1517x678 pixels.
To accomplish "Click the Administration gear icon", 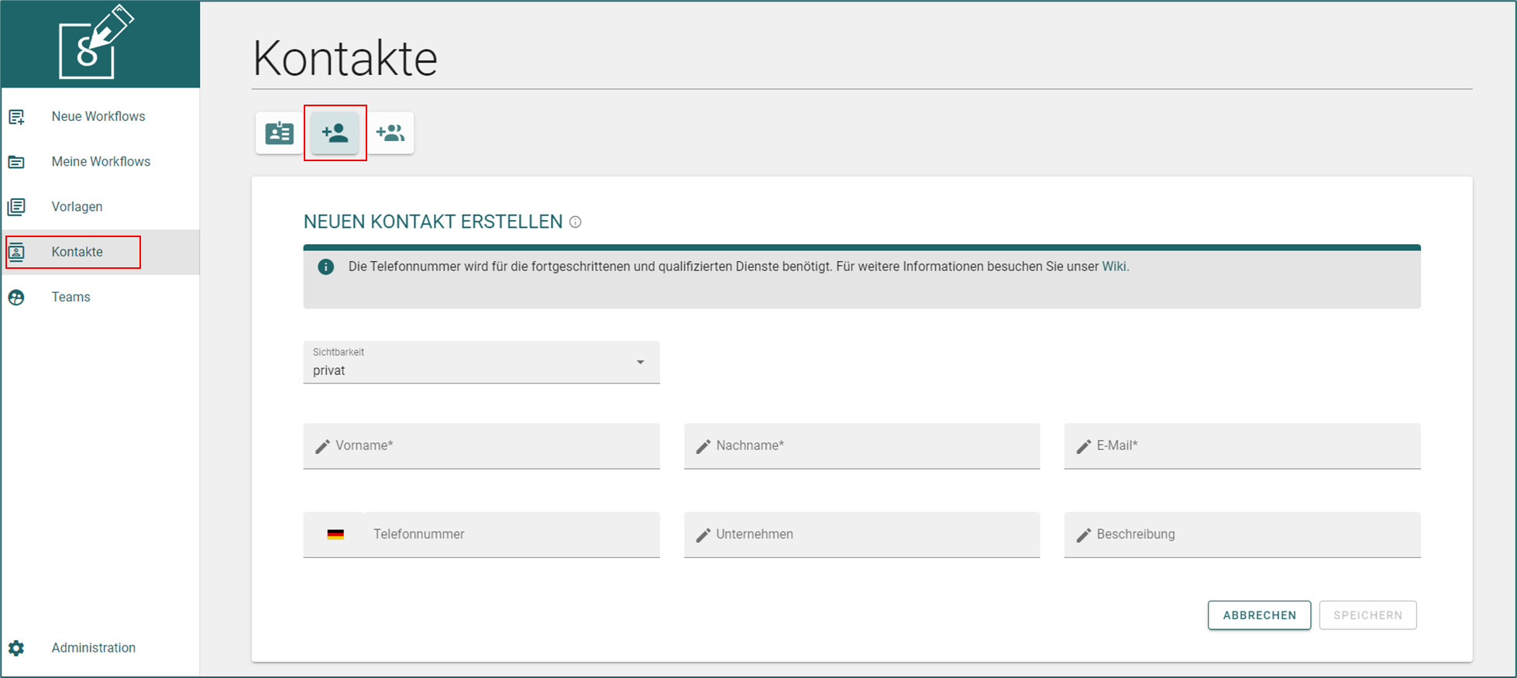I will (x=16, y=648).
